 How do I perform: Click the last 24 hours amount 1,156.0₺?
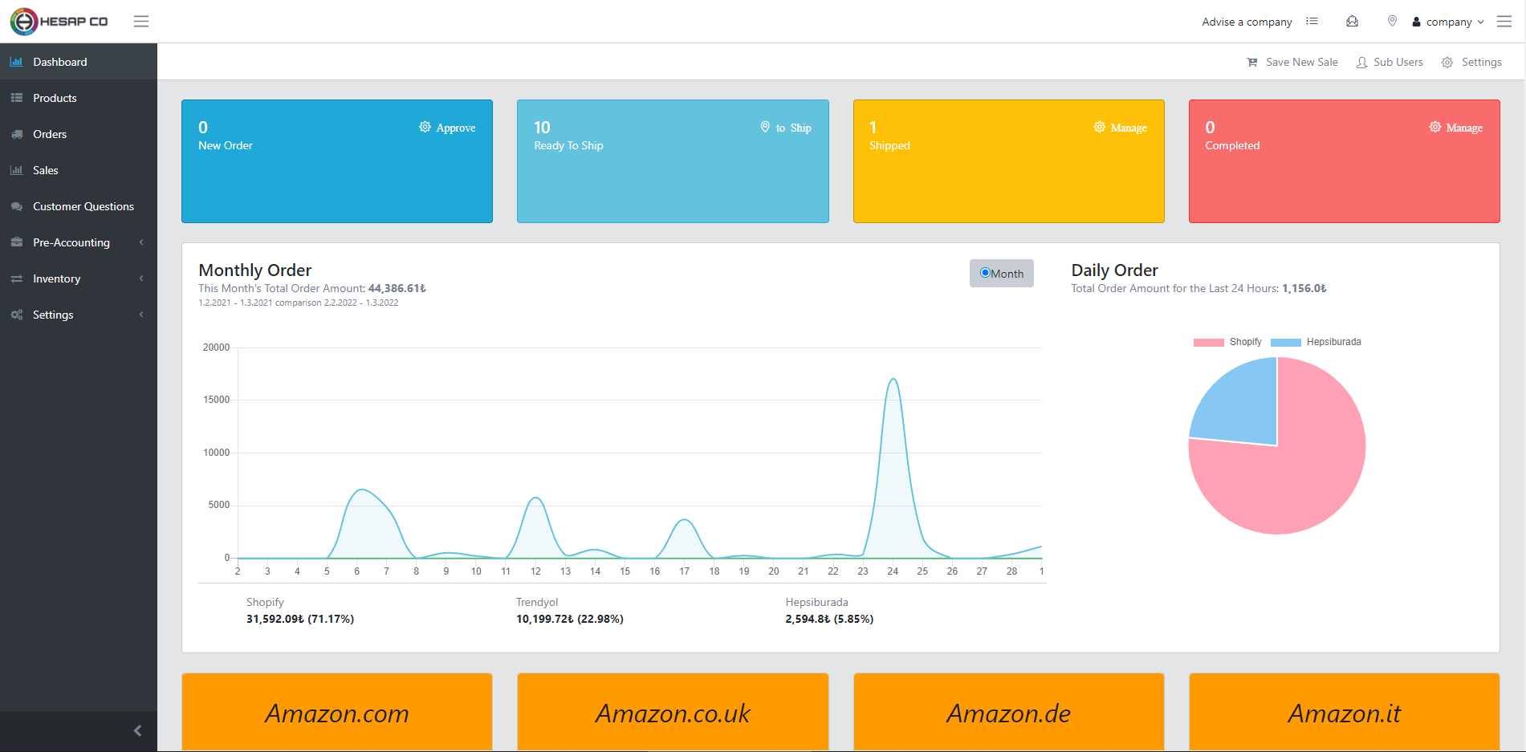[1304, 288]
